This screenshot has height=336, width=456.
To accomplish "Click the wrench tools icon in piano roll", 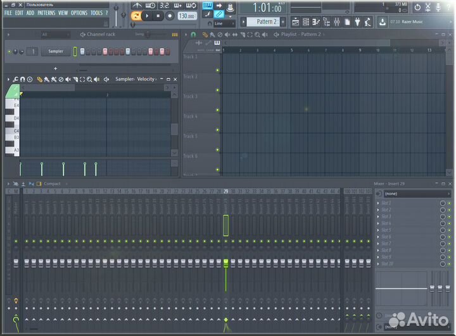I will coord(15,79).
